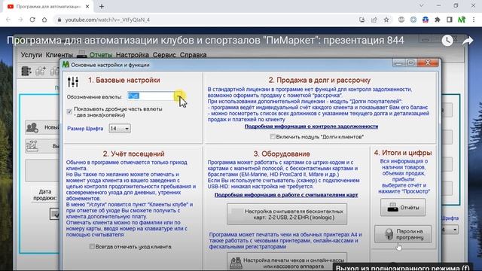
Task: Go back in browser history
Action: coord(8,20)
